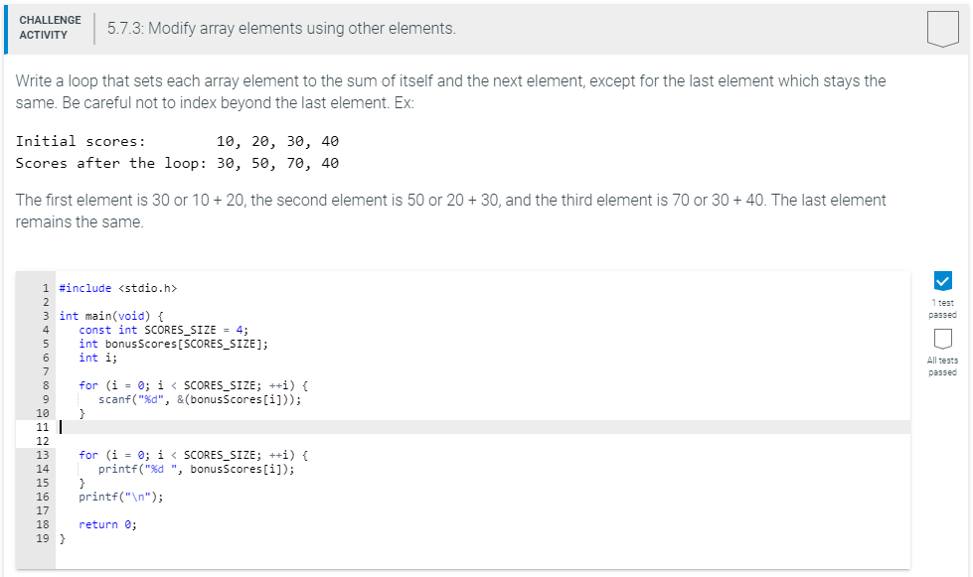Select the #include <stdio.h> directive on line 1
This screenshot has height=577, width=973.
click(x=119, y=287)
